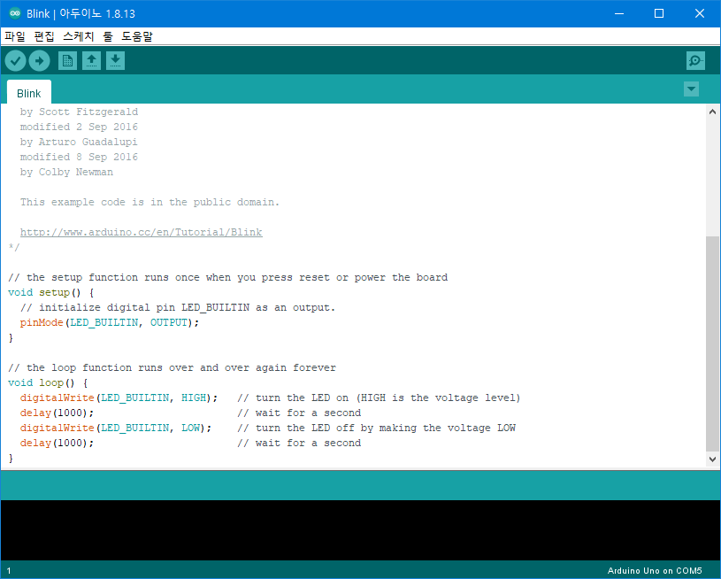Click '// initialize digital pin LED_BUILTIN' comment
721x579 pixels.
(x=134, y=307)
